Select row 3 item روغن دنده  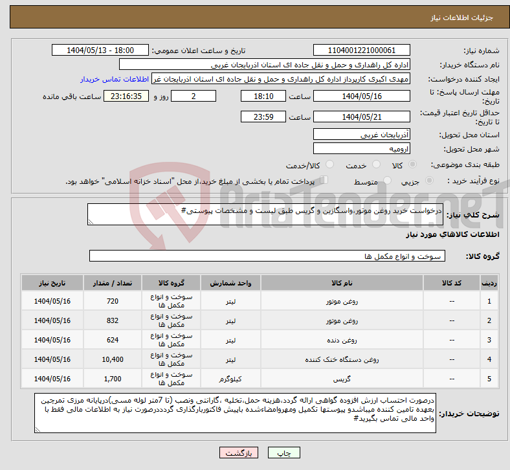342,341
